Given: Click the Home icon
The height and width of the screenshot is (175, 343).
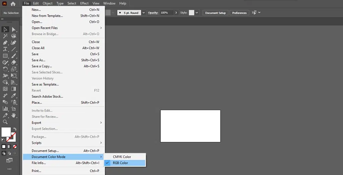Looking at the screenshot, I should click(13, 4).
